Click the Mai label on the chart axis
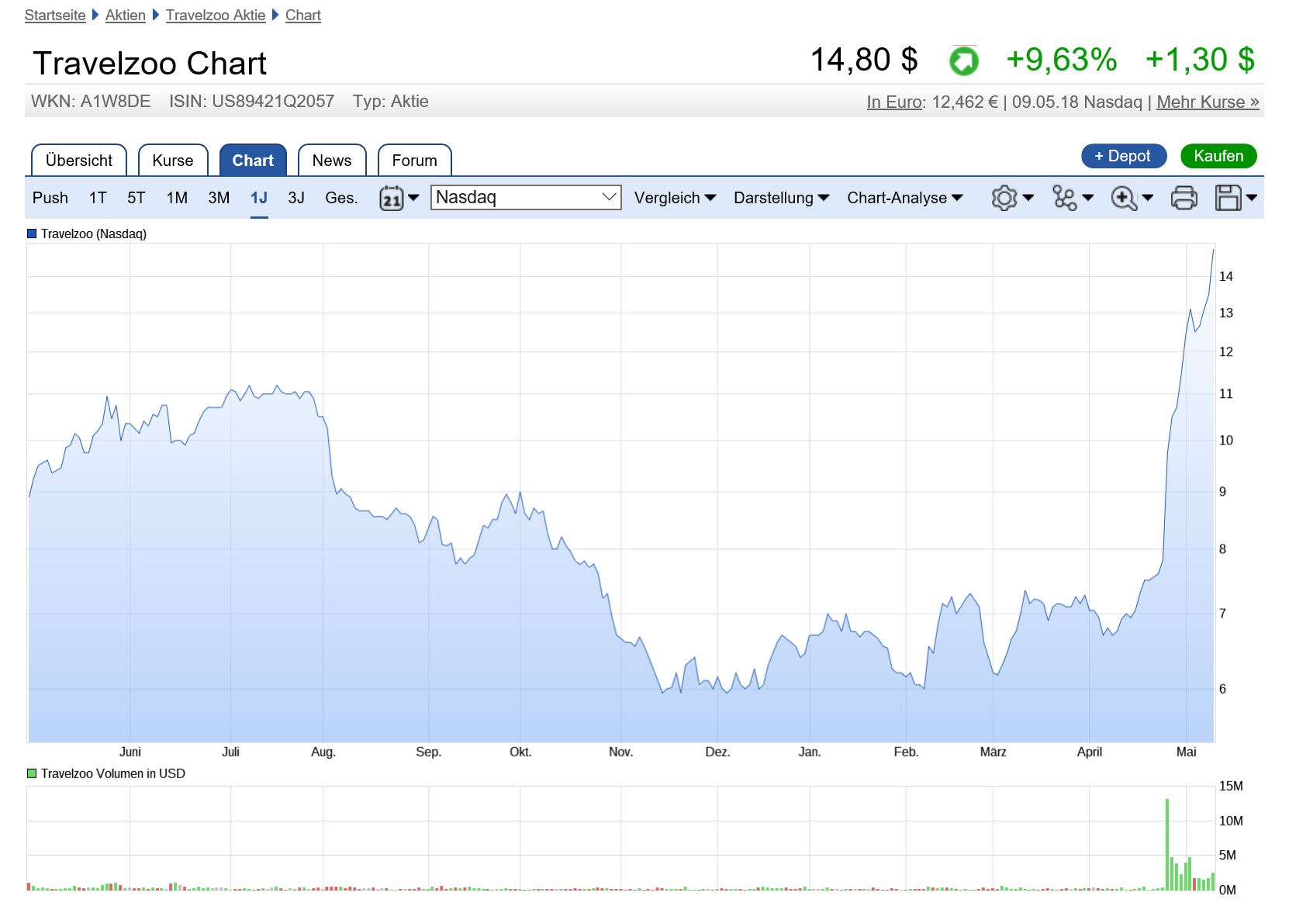1289x903 pixels. pyautogui.click(x=1186, y=752)
